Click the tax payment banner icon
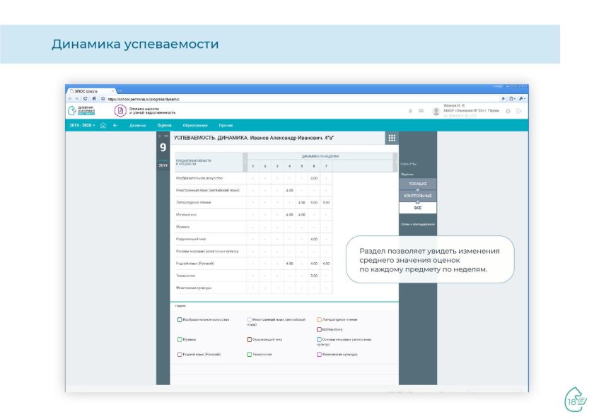594x419 pixels. [120, 110]
